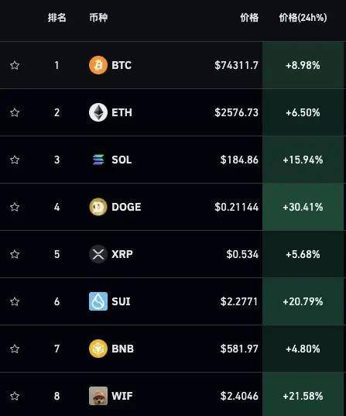Sort by the 排名 column header
The height and width of the screenshot is (416, 346).
pyautogui.click(x=57, y=18)
